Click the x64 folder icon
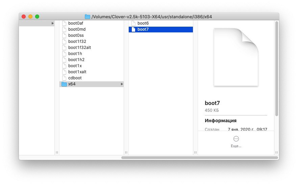This screenshot has height=185, width=298. click(64, 84)
